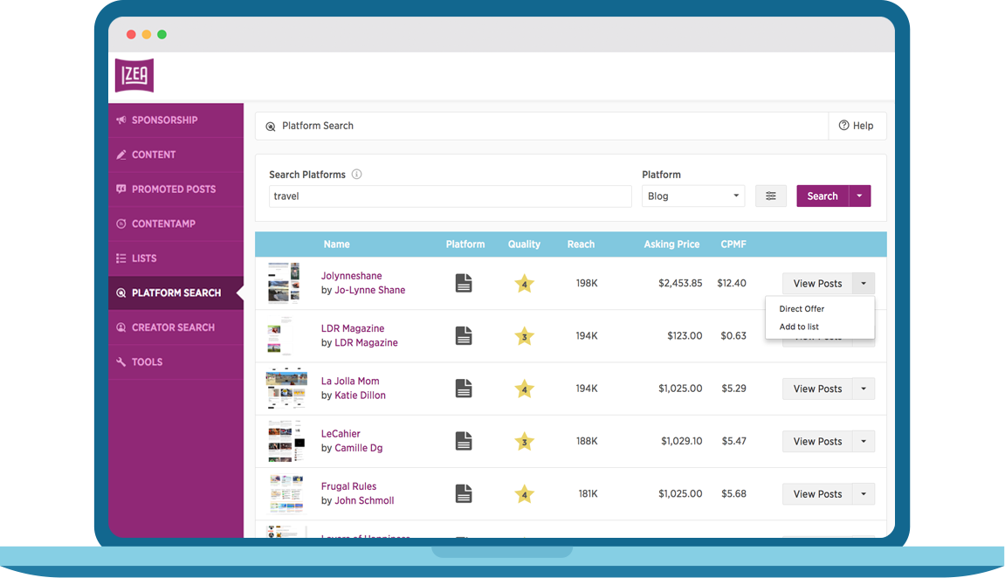The image size is (1005, 578).
Task: Open the Jolynneshane blog link
Action: [351, 276]
